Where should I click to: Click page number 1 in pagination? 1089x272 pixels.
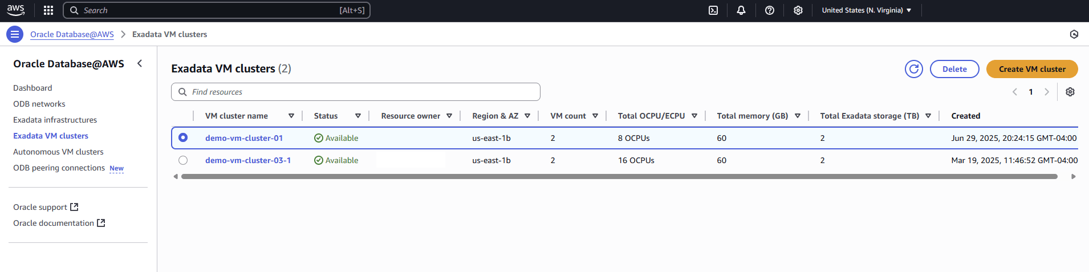point(1031,92)
